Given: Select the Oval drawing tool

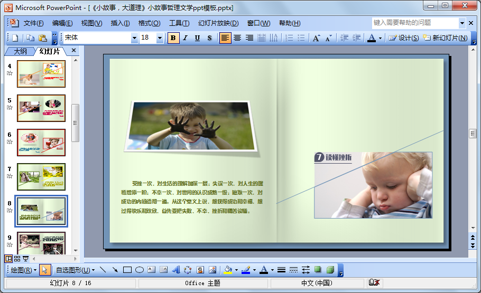Looking at the screenshot, I should (x=140, y=270).
